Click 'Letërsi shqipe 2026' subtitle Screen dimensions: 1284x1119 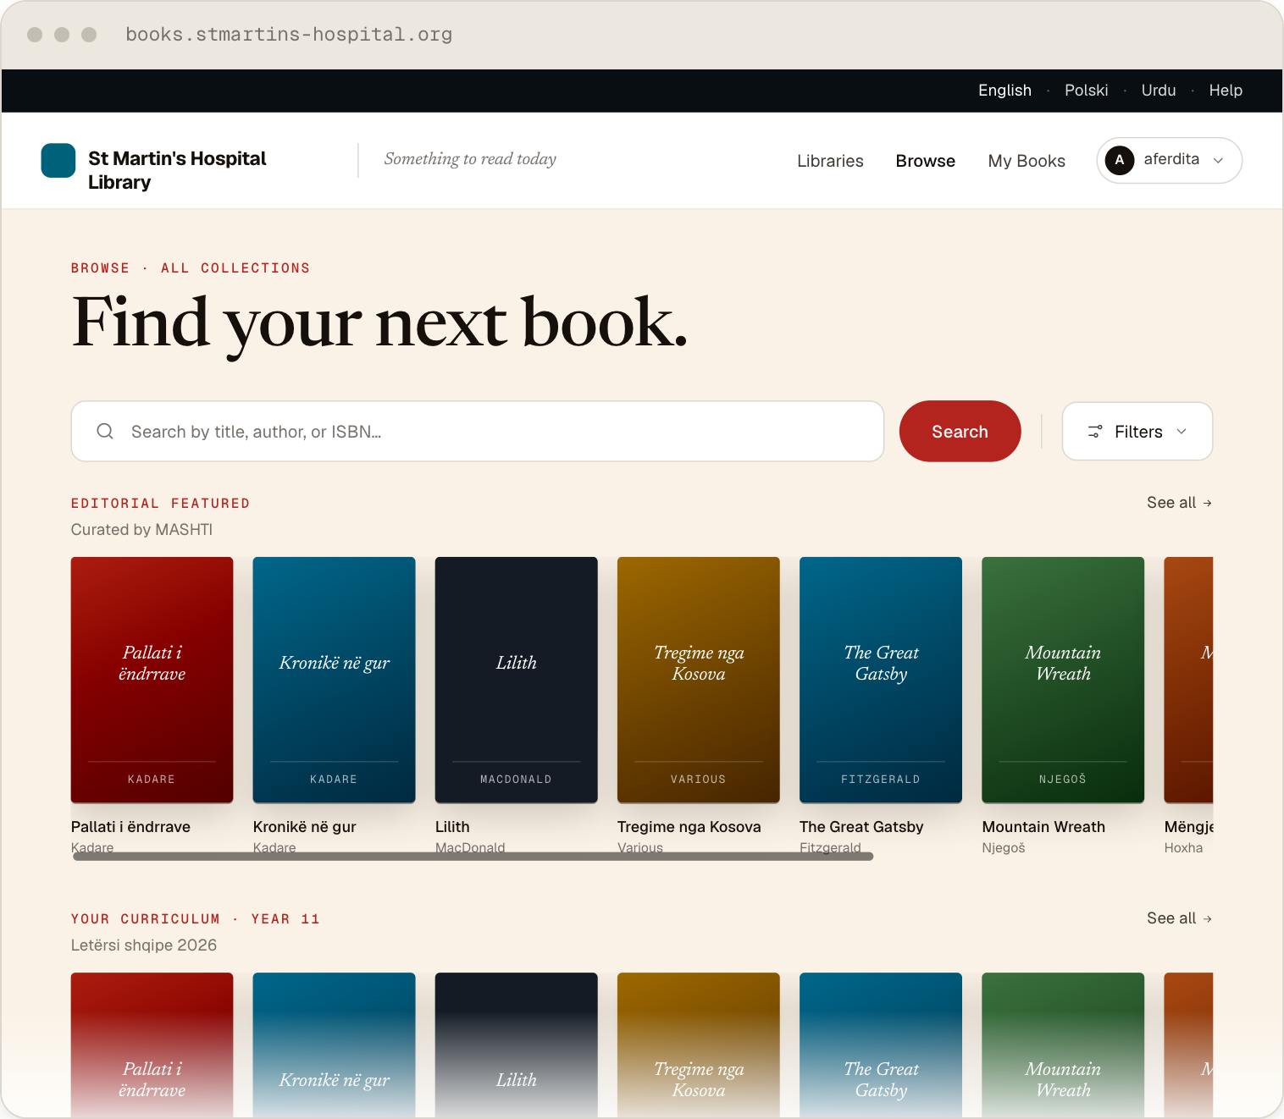pyautogui.click(x=144, y=945)
